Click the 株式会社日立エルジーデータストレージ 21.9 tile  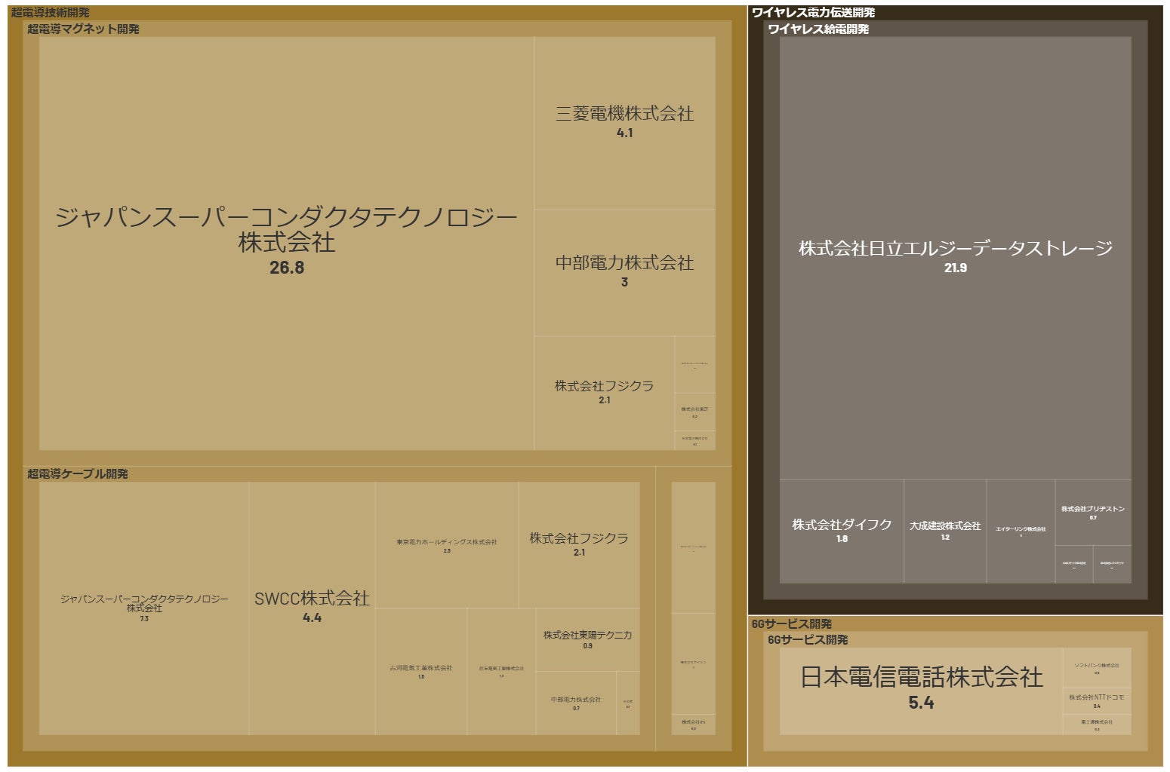tap(955, 258)
